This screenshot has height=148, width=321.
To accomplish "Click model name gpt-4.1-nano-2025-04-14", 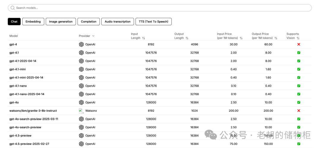I will tap(27, 94).
